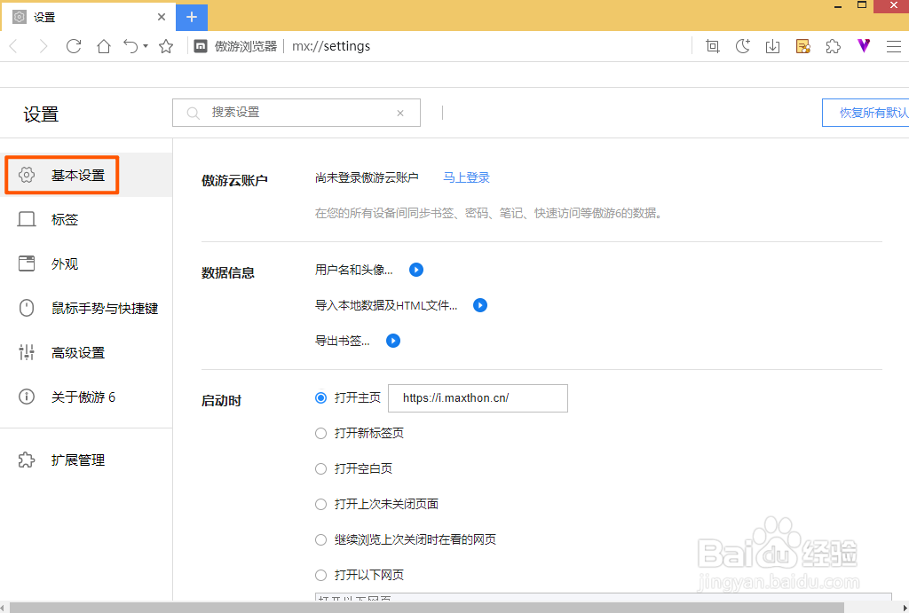Click the 尚未登录傲游云账户 text
Screen dimensions: 909x613
pyautogui.click(x=367, y=178)
